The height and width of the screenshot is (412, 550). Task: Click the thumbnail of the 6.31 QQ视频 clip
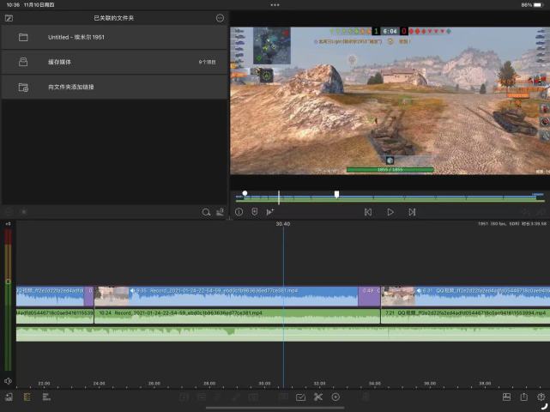[398, 296]
